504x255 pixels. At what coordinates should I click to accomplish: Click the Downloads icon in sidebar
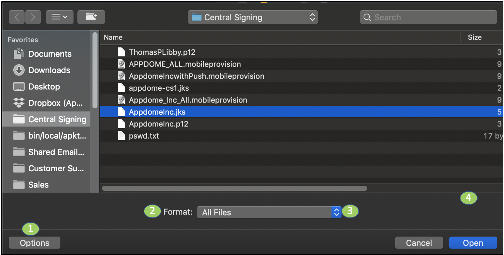point(19,70)
